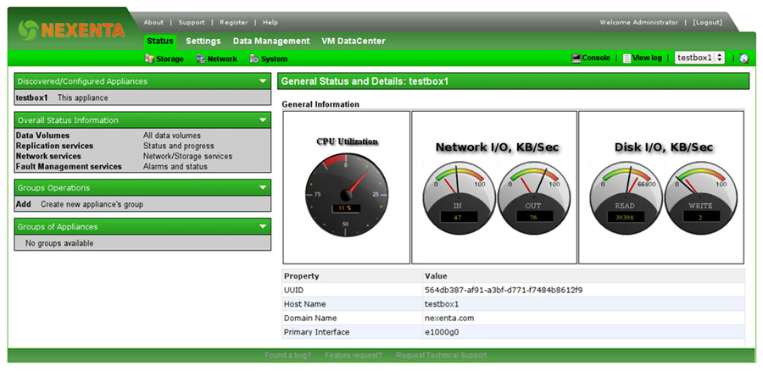Open the System status page

pos(268,58)
